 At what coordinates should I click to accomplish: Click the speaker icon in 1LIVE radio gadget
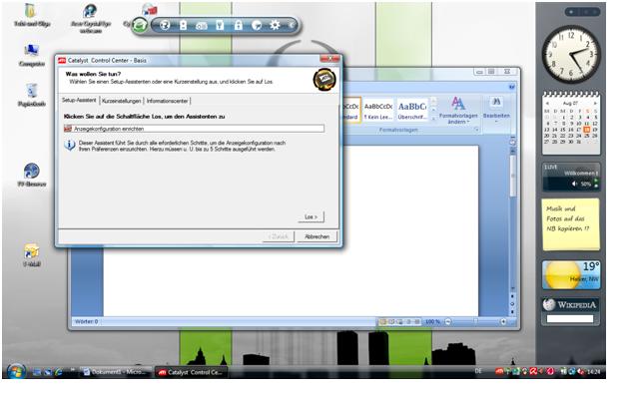coord(575,184)
